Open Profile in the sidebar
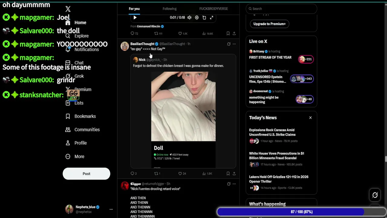 pos(76,143)
